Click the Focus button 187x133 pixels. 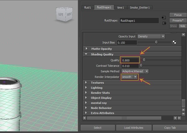(178, 15)
